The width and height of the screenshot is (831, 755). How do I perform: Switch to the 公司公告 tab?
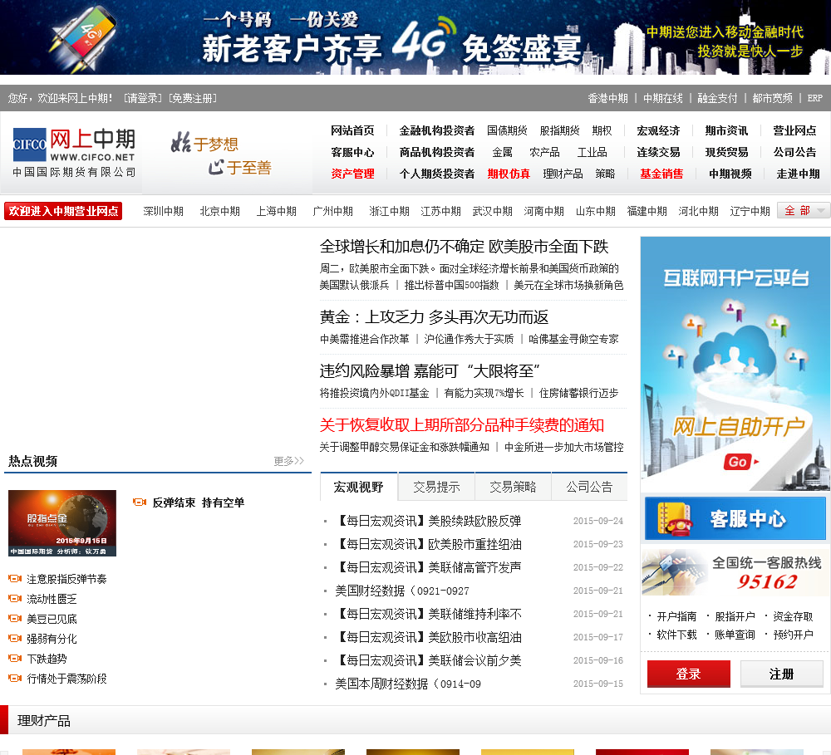(x=589, y=487)
